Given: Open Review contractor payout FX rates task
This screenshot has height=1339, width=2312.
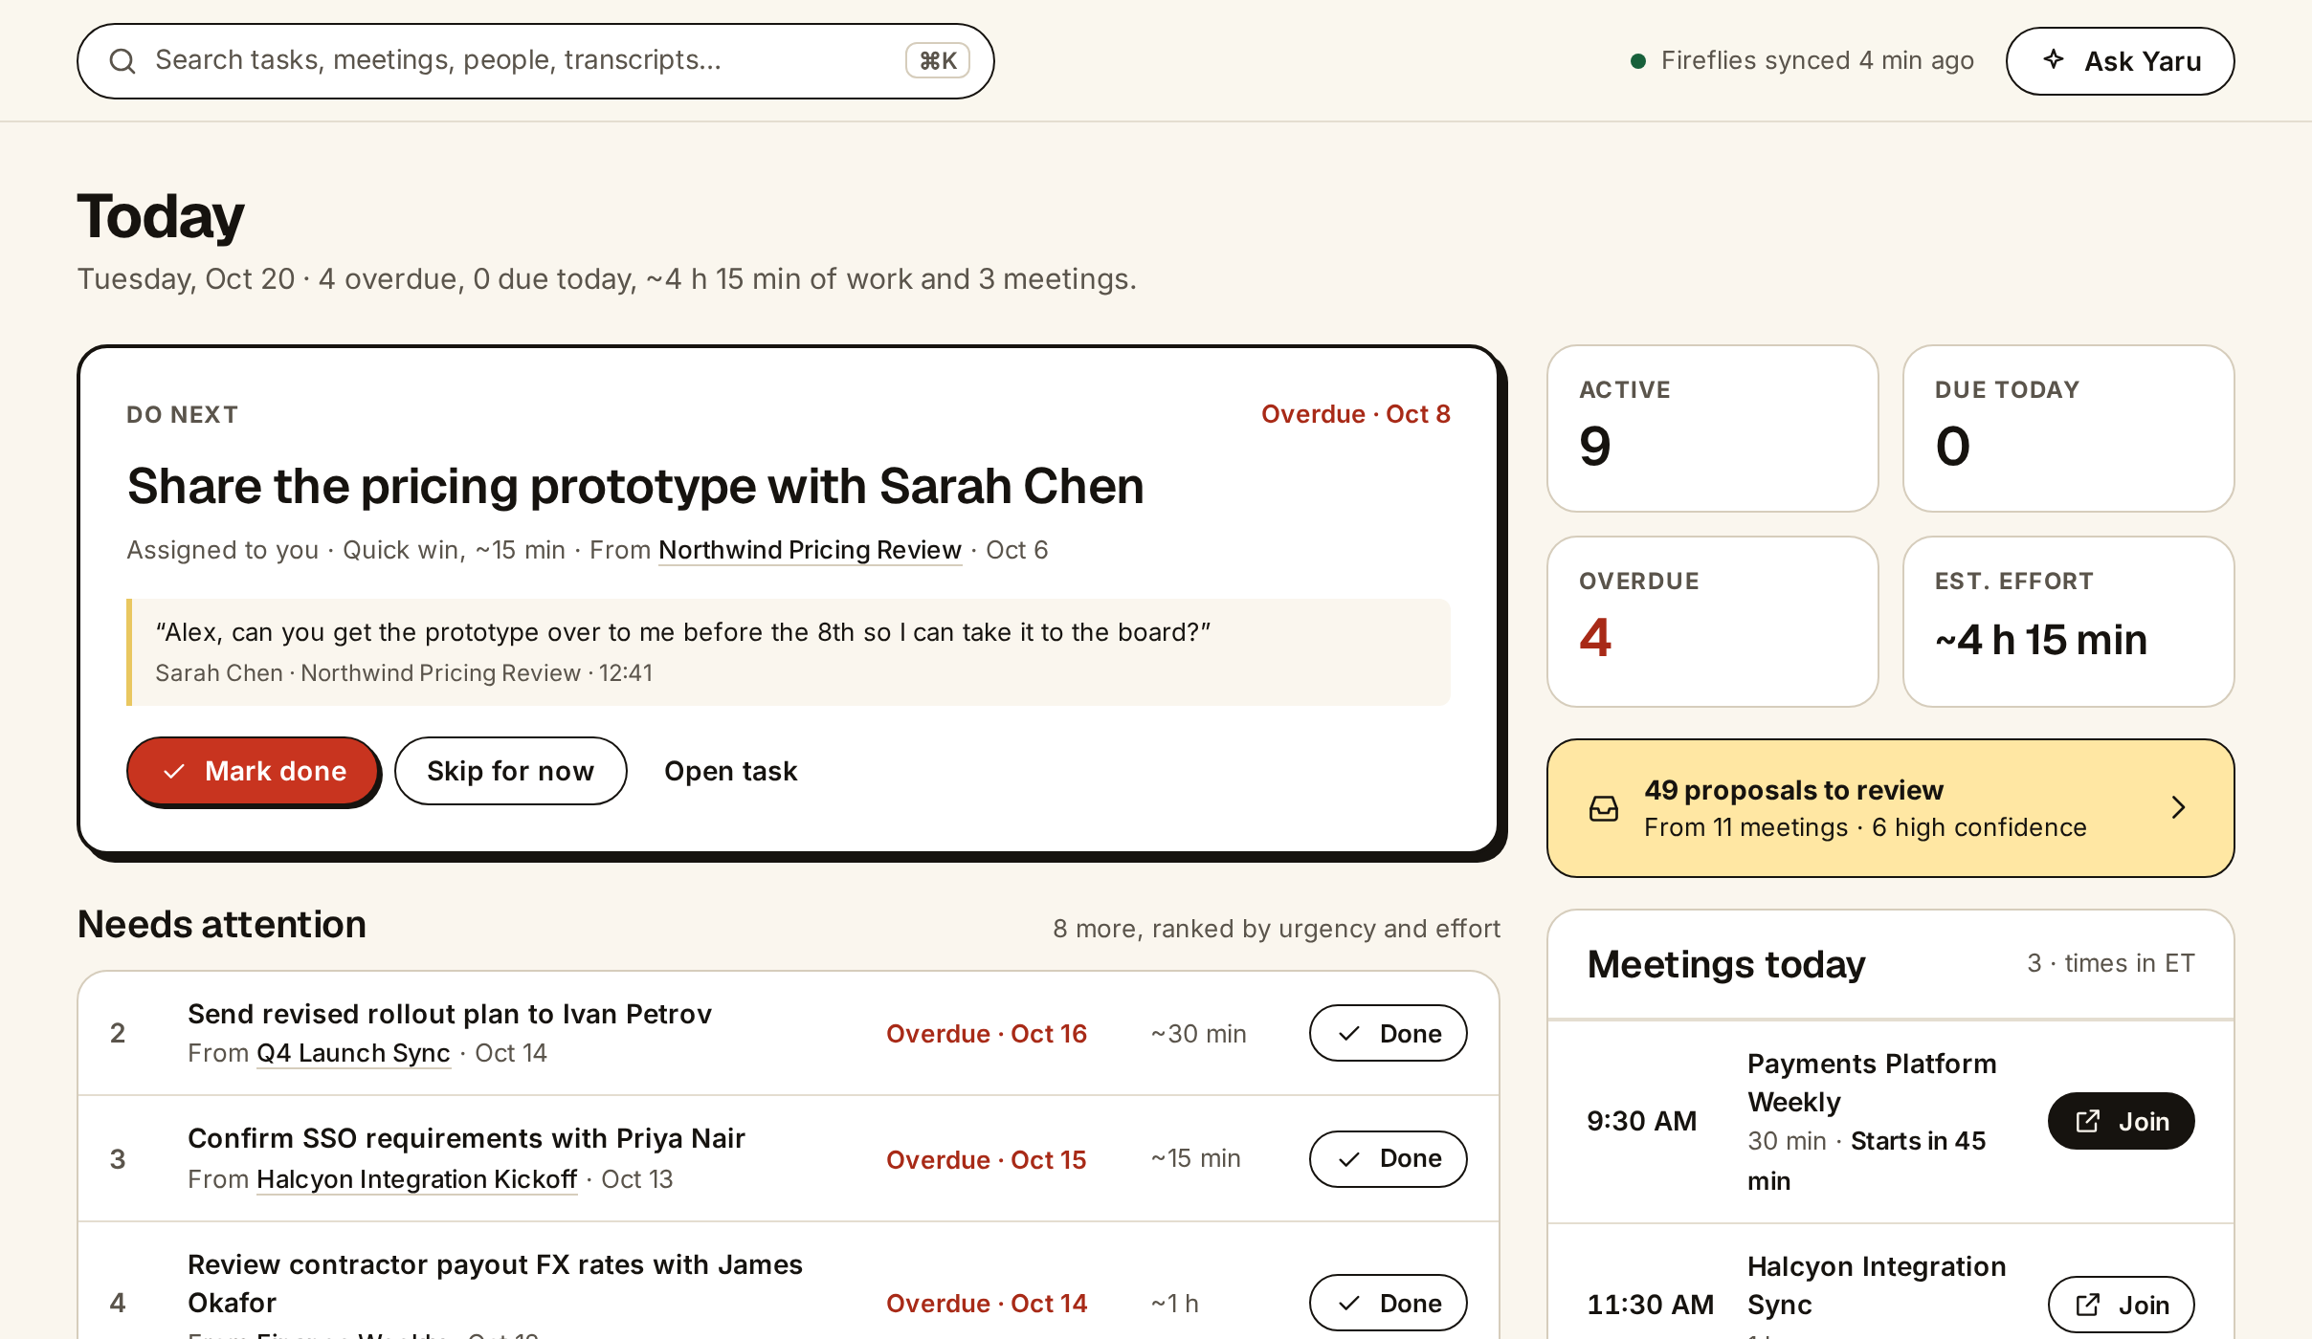Looking at the screenshot, I should pos(495,1284).
